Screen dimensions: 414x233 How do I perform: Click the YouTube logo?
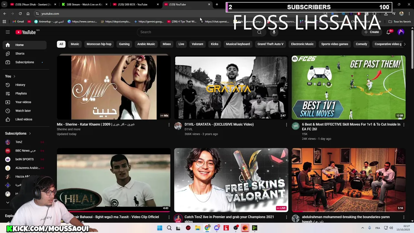coord(26,32)
